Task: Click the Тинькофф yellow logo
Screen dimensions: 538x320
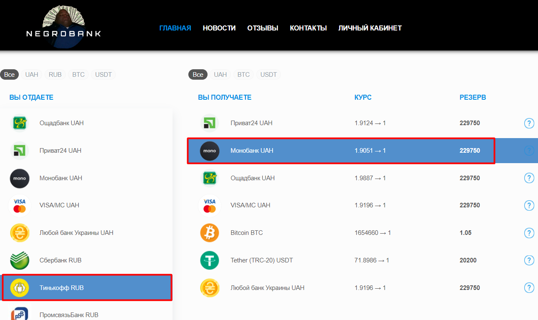Action: pyautogui.click(x=20, y=288)
